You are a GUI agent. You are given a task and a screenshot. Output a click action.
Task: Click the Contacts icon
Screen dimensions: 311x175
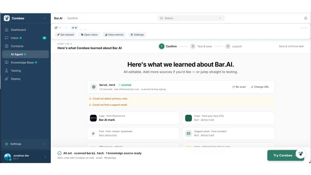(x=7, y=46)
